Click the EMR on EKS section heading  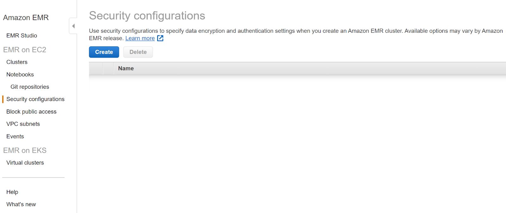click(25, 150)
